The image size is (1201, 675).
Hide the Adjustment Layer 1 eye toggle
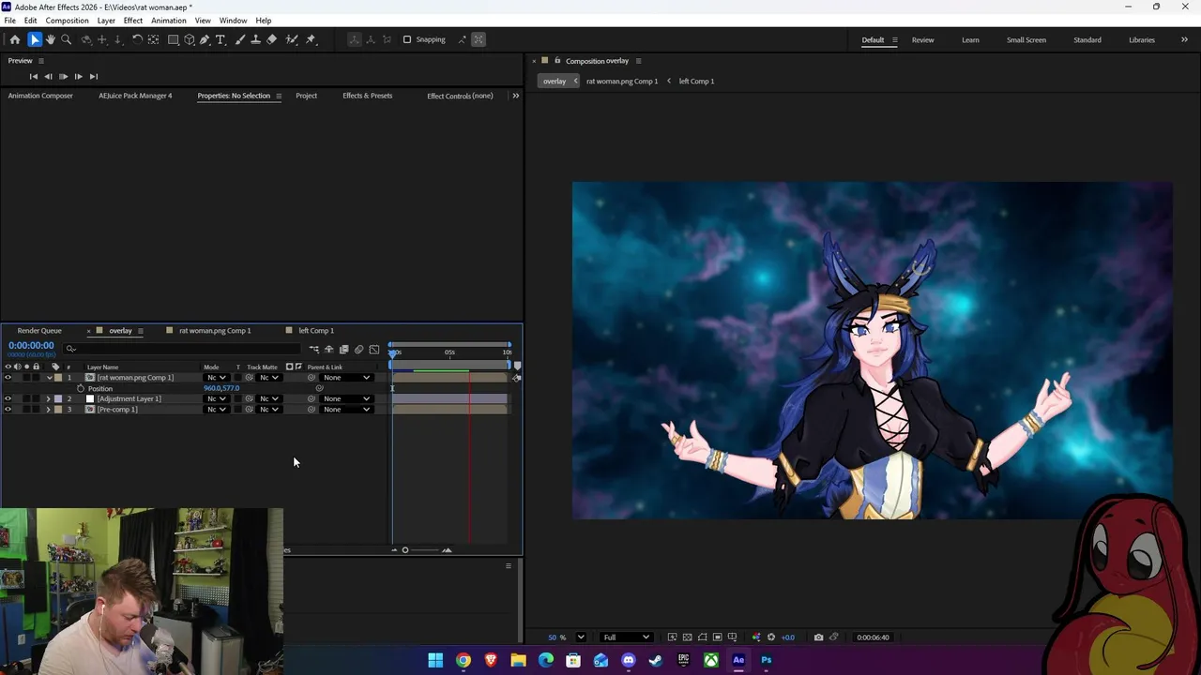(x=8, y=398)
